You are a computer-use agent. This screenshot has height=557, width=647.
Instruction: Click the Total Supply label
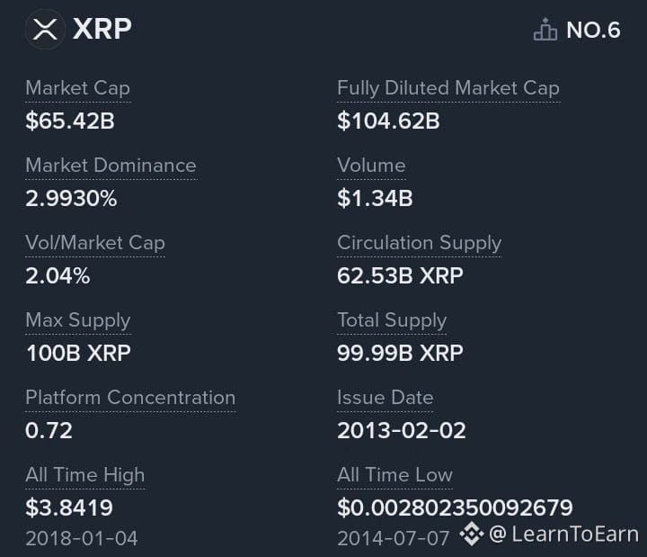392,320
